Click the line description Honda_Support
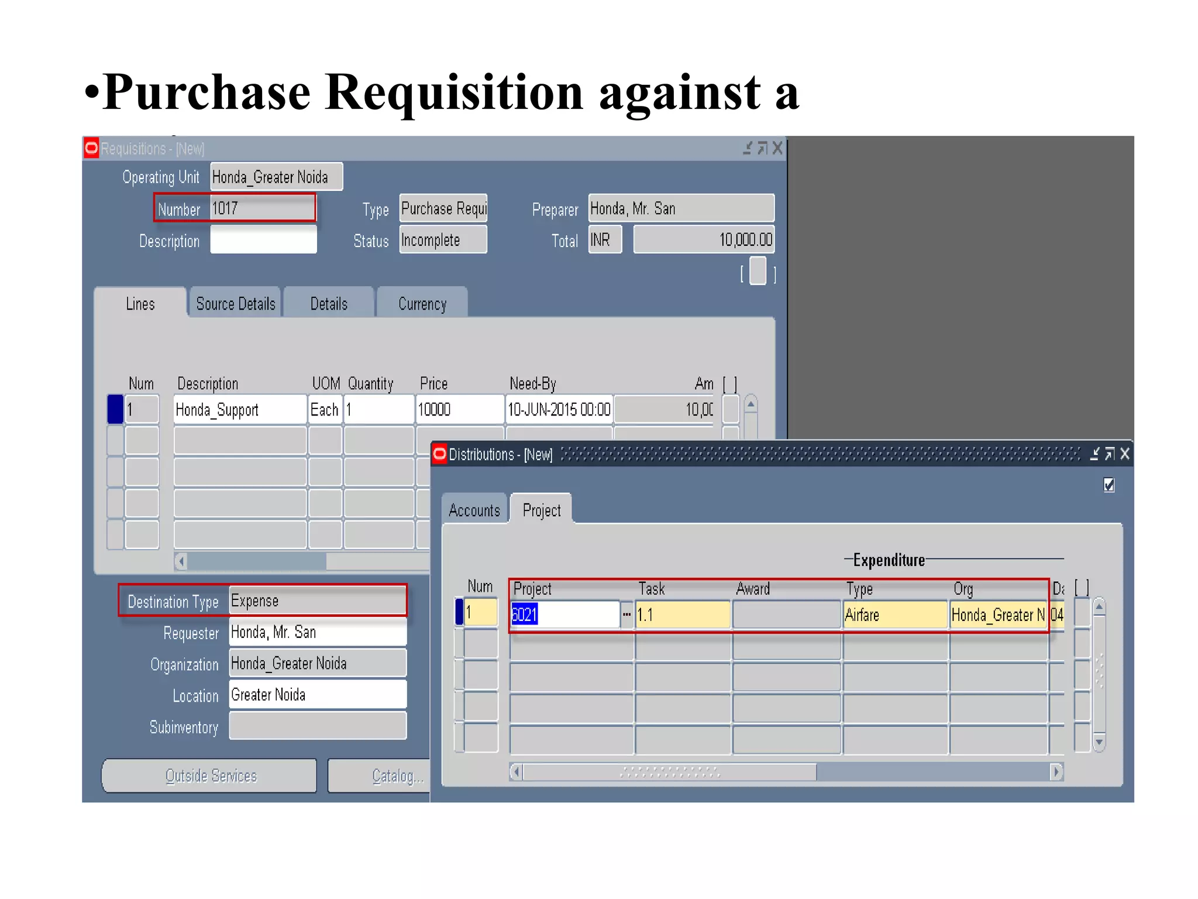Screen dimensions: 1198x899 (x=240, y=409)
